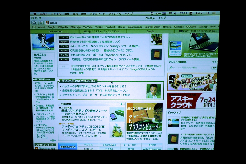Viewport: 246px width, 164px height.
Task: Click the GIGAZINE bookmark
Action: 191,27
